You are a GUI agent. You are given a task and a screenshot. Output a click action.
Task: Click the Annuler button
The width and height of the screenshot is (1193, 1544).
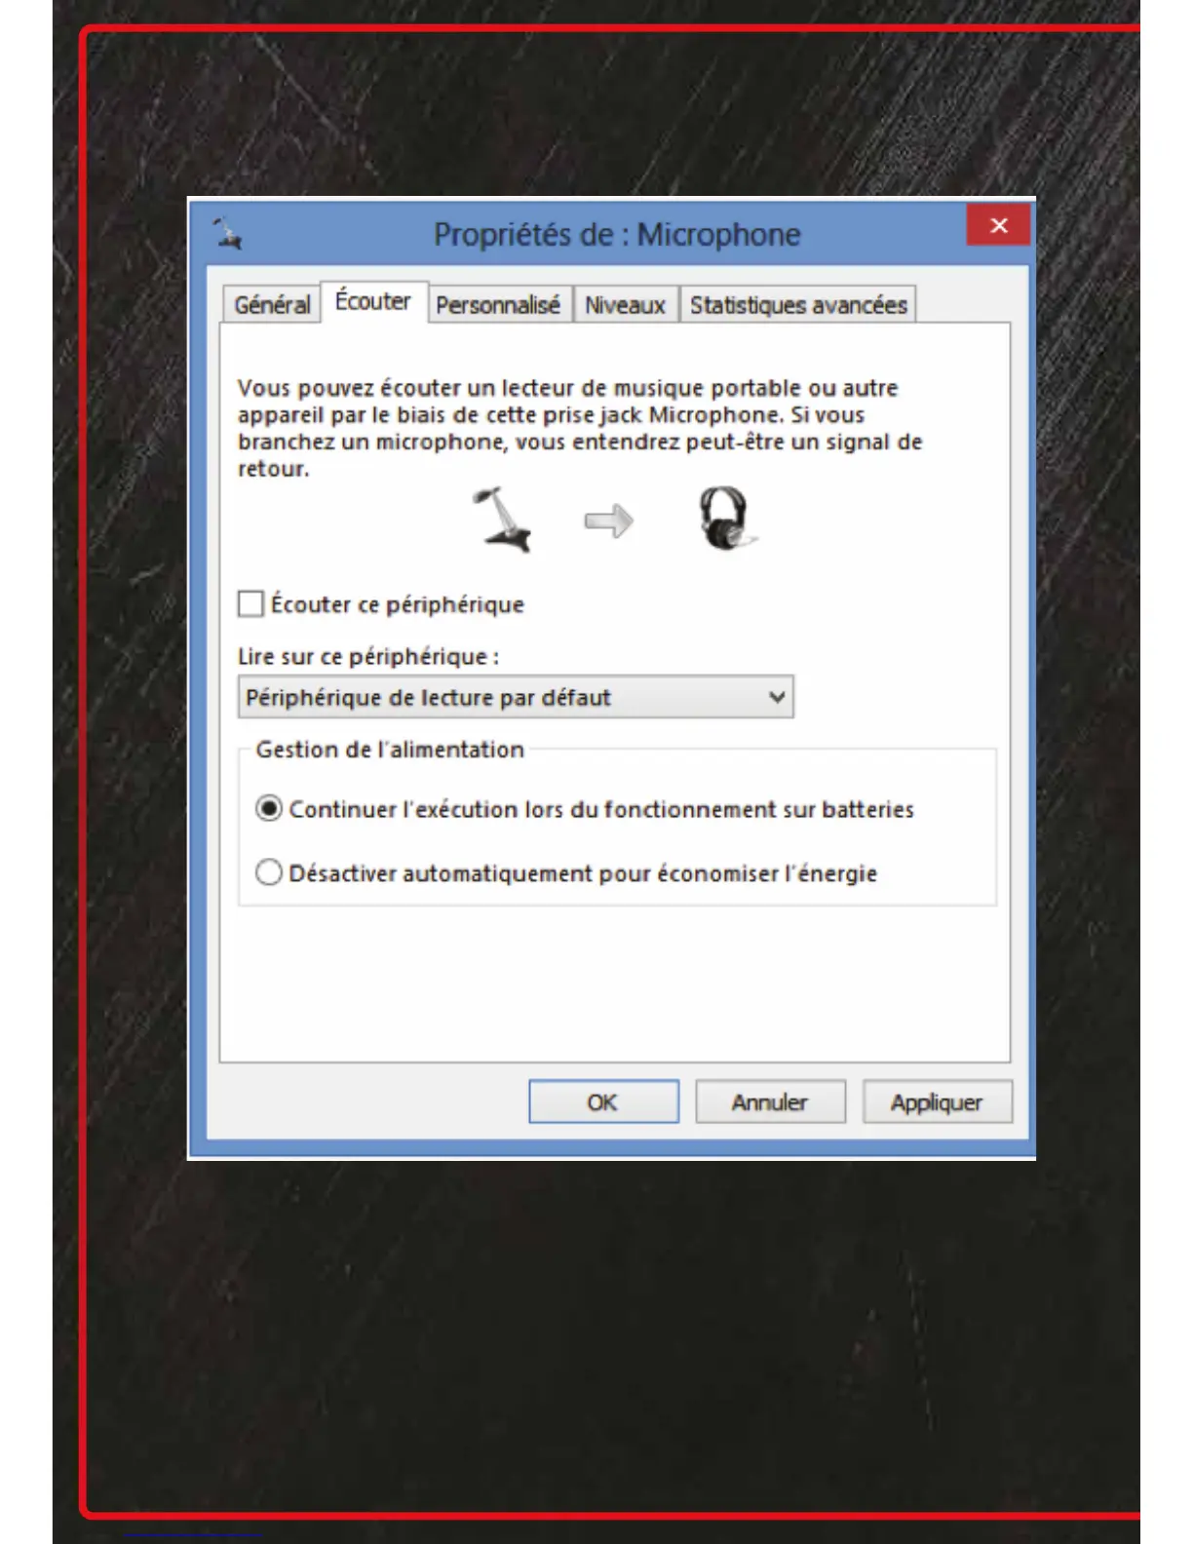pyautogui.click(x=770, y=1102)
